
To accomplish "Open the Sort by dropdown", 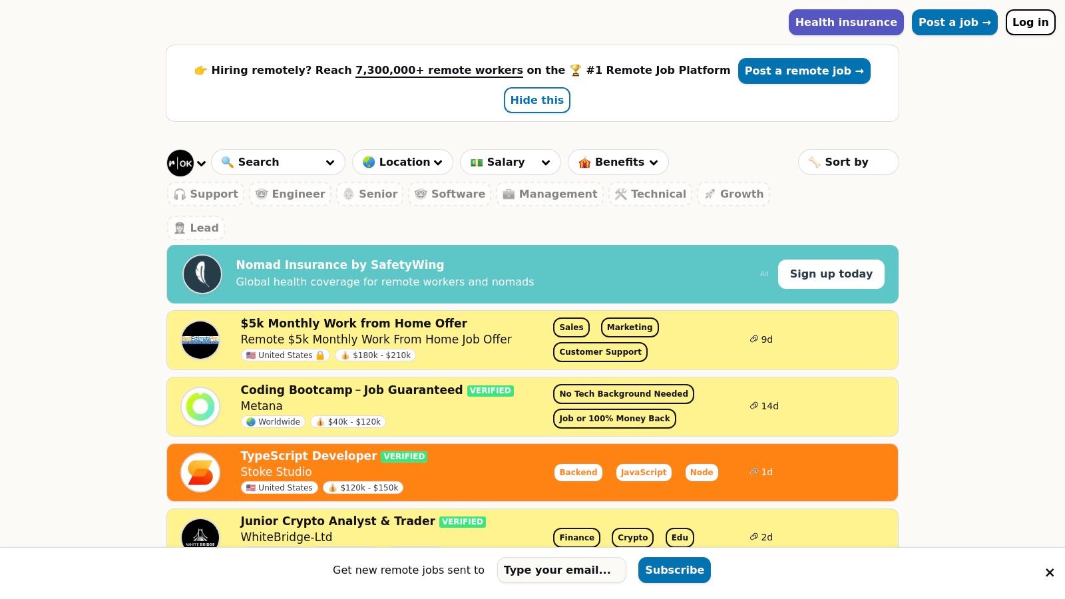I will click(x=849, y=162).
